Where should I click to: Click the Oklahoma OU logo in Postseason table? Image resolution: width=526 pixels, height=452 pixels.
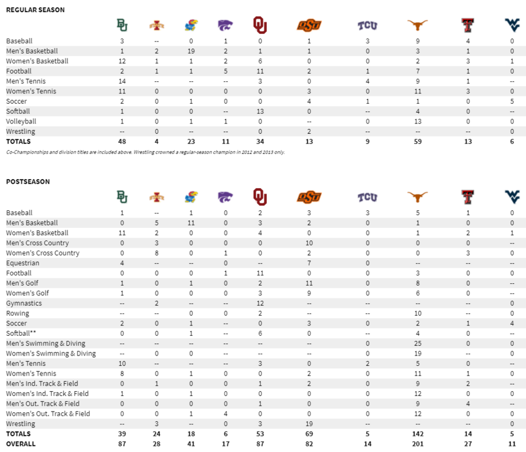260,197
